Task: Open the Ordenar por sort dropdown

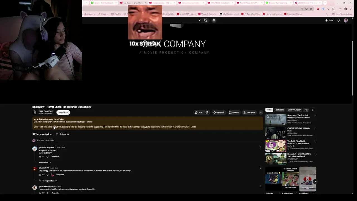Action: [62, 134]
